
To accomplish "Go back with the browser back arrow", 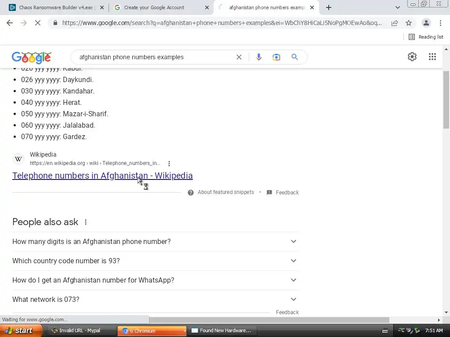I will click(x=10, y=23).
